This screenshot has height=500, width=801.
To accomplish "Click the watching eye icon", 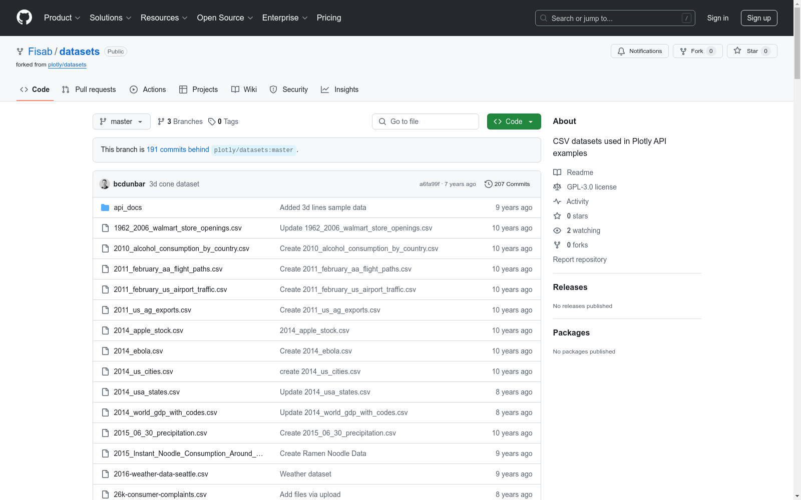I will 557,230.
